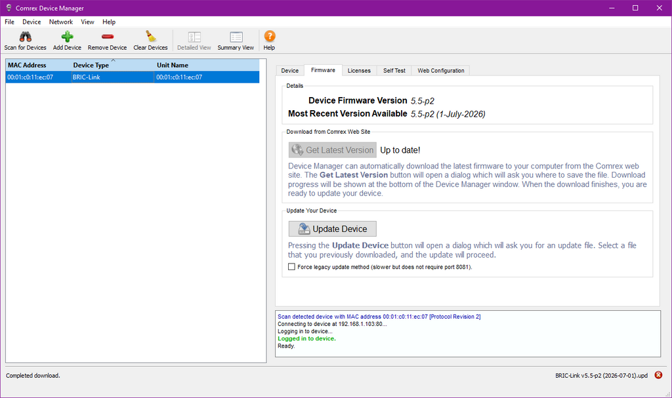Switch to the Device tab
This screenshot has height=398, width=672.
point(289,71)
